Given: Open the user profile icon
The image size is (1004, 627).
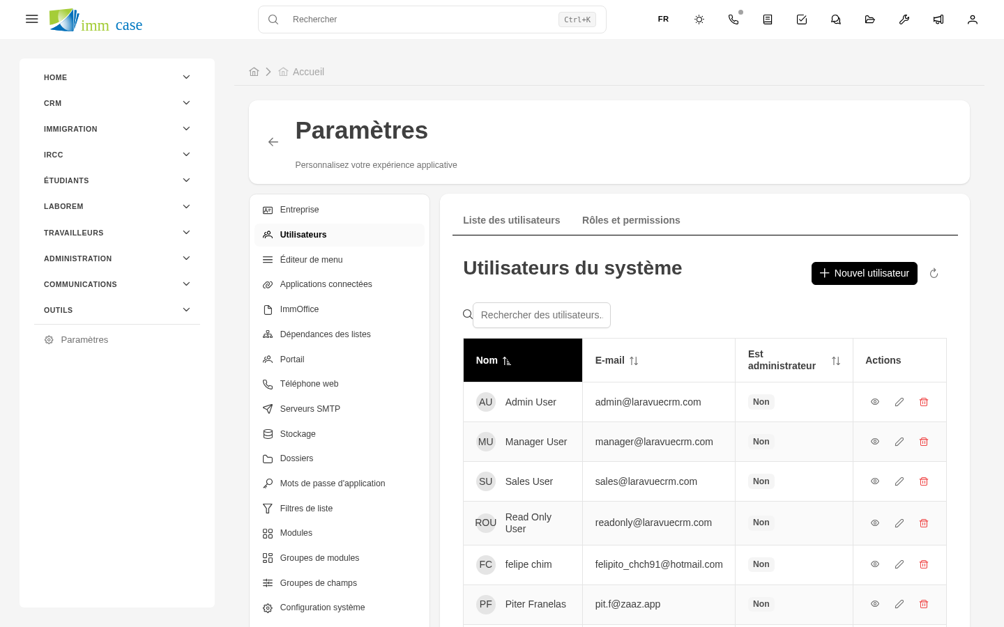Looking at the screenshot, I should tap(973, 20).
